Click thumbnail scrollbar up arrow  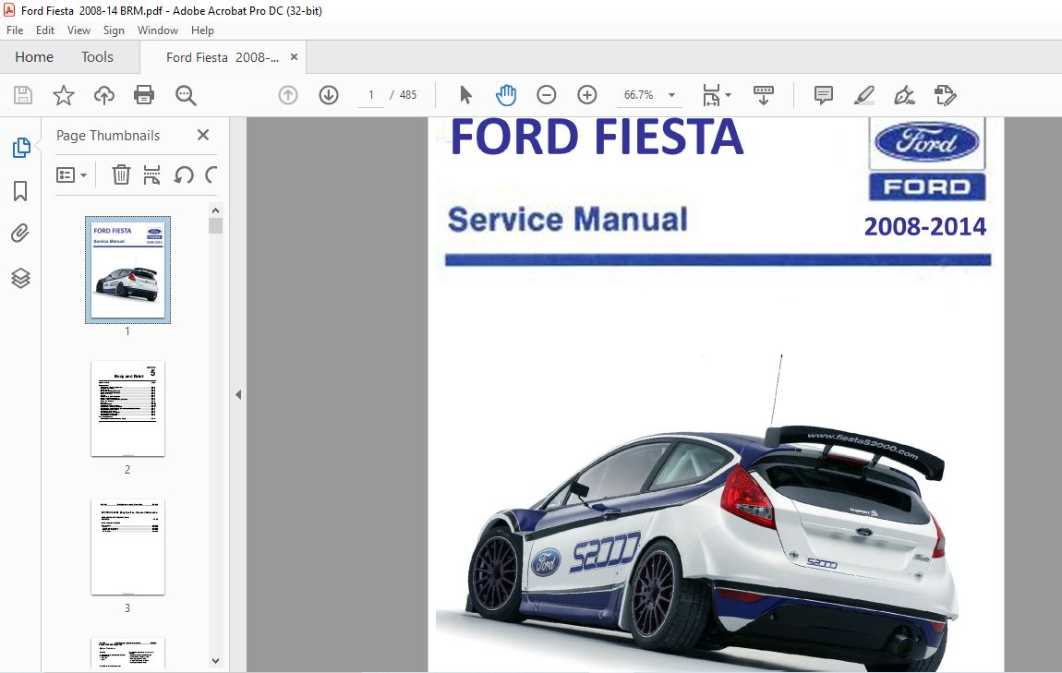(215, 210)
